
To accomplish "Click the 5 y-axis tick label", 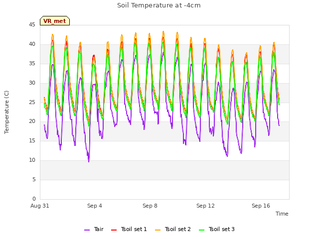I will point(34,180).
